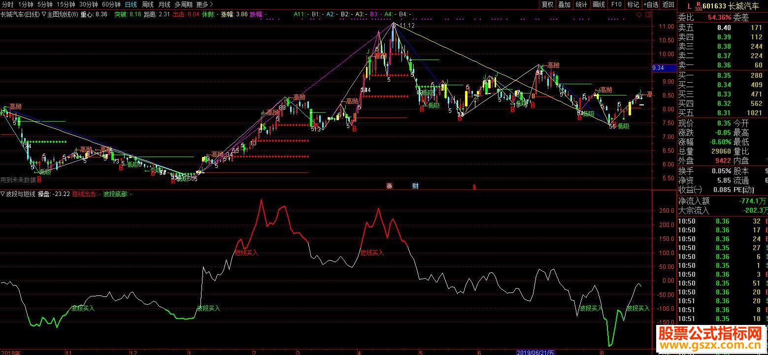Screen dimensions: 768x355
Task: Open the 多周期 multi-period view
Action: point(183,4)
